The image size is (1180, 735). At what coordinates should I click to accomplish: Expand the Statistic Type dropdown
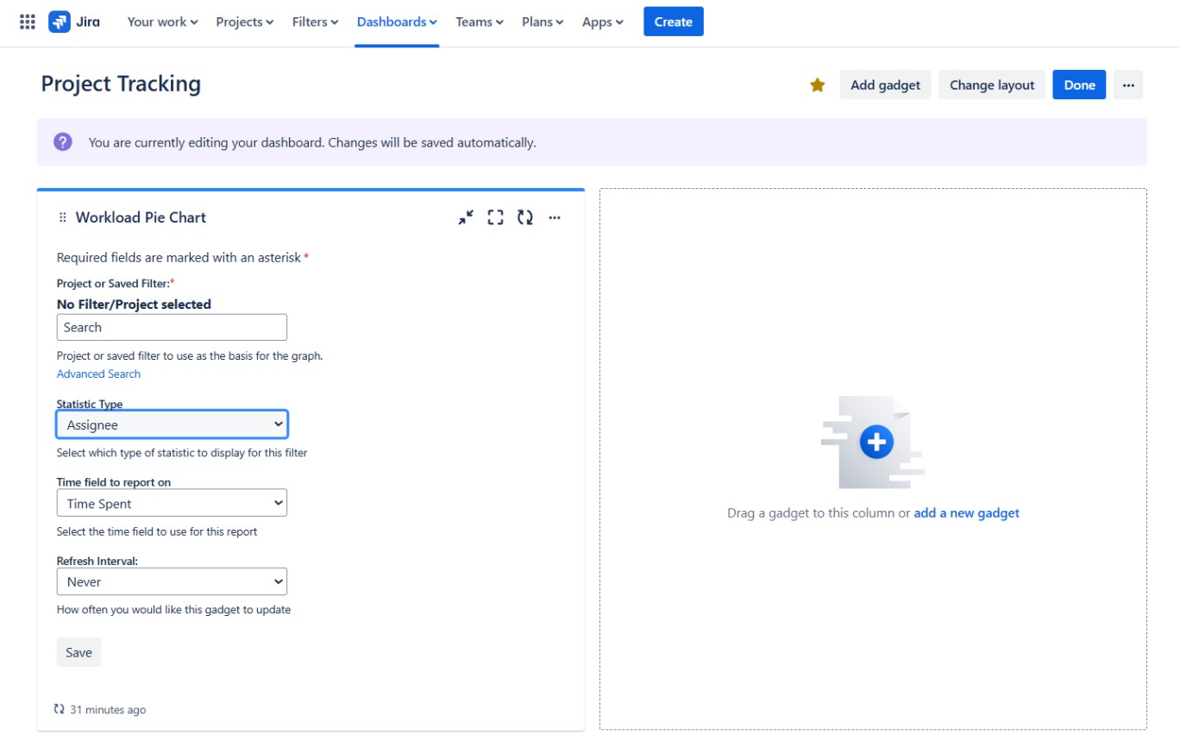[x=172, y=424]
